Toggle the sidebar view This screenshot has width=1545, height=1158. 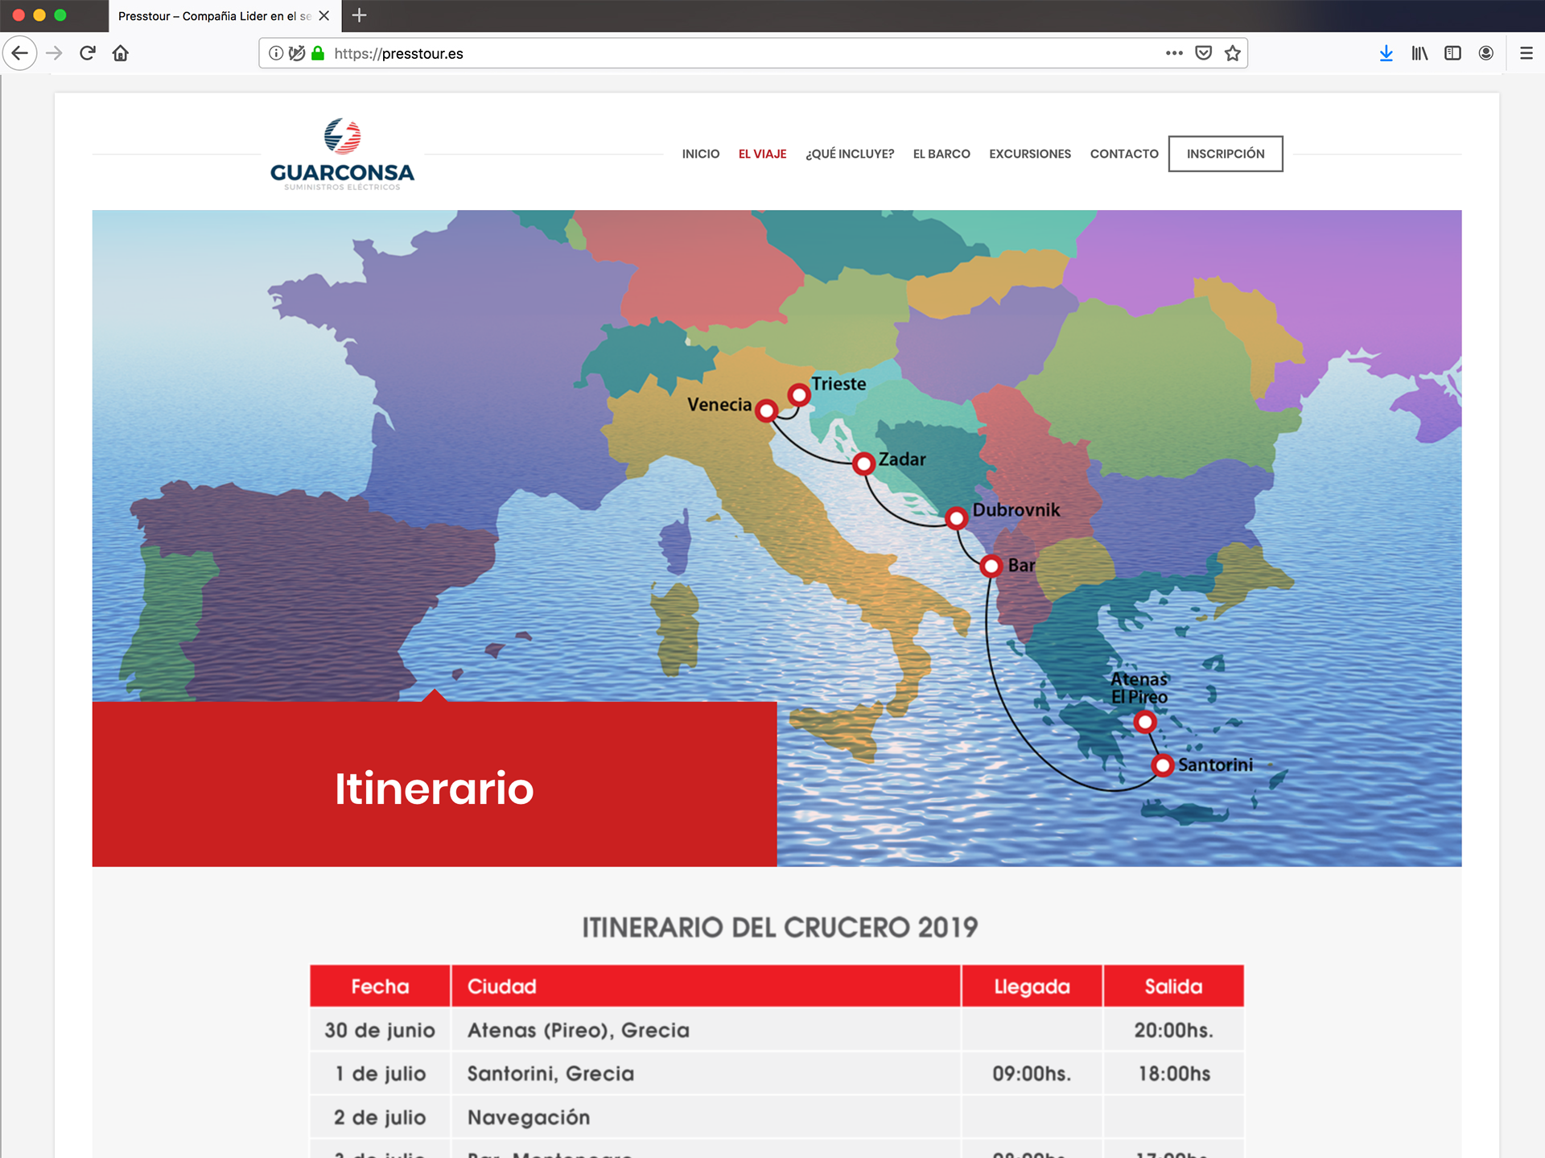tap(1452, 54)
